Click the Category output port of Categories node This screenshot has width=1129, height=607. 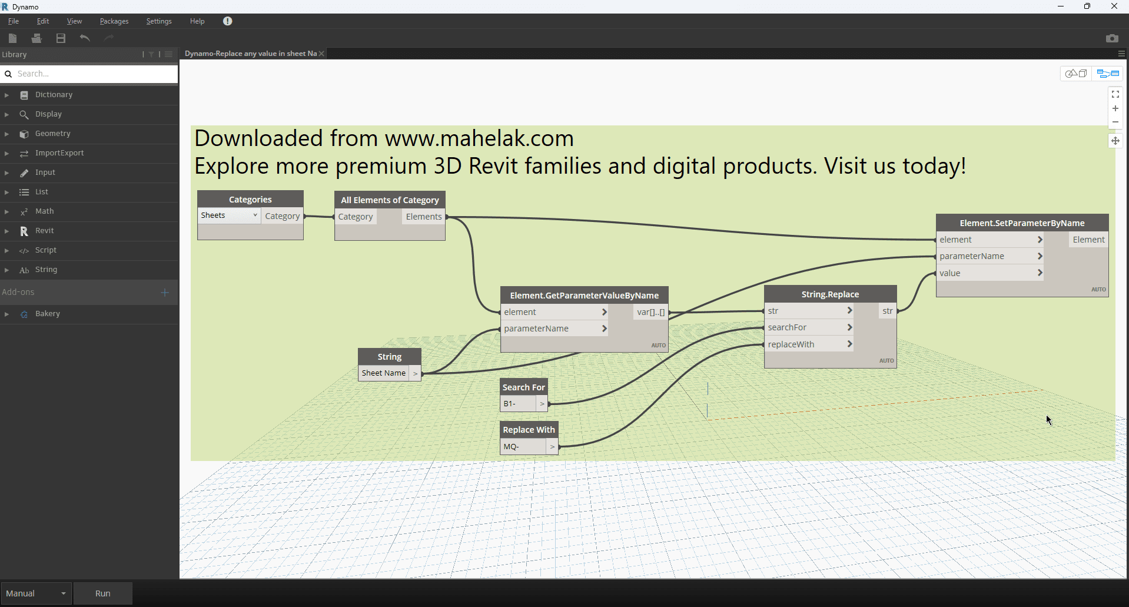tap(283, 216)
